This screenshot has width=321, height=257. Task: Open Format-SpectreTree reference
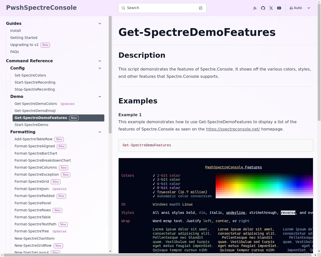(32, 231)
